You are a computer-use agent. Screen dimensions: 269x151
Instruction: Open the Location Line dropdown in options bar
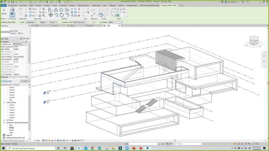tap(79, 22)
